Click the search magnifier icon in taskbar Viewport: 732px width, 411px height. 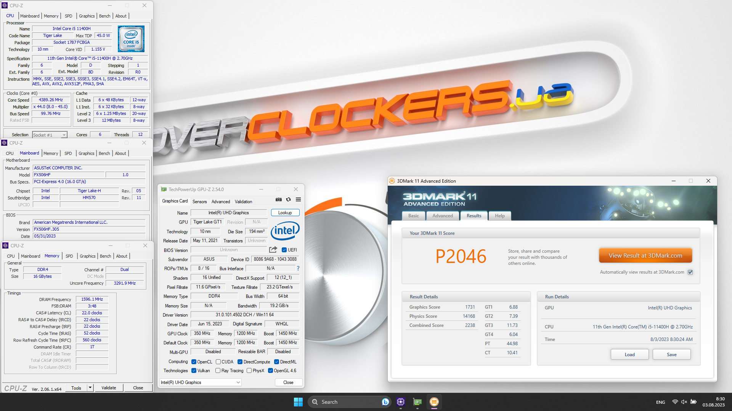click(x=315, y=402)
